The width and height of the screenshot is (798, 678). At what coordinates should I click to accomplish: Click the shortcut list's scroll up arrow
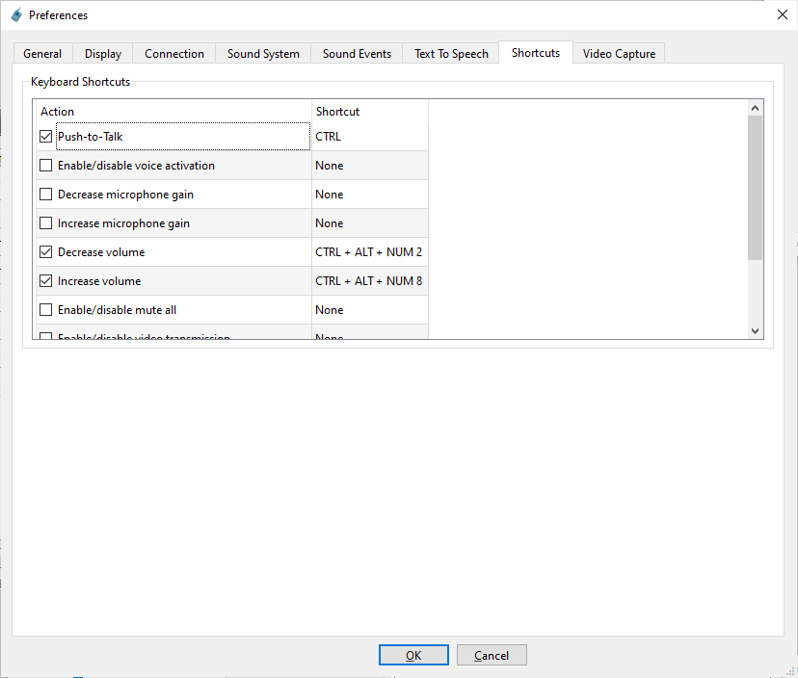[x=755, y=108]
